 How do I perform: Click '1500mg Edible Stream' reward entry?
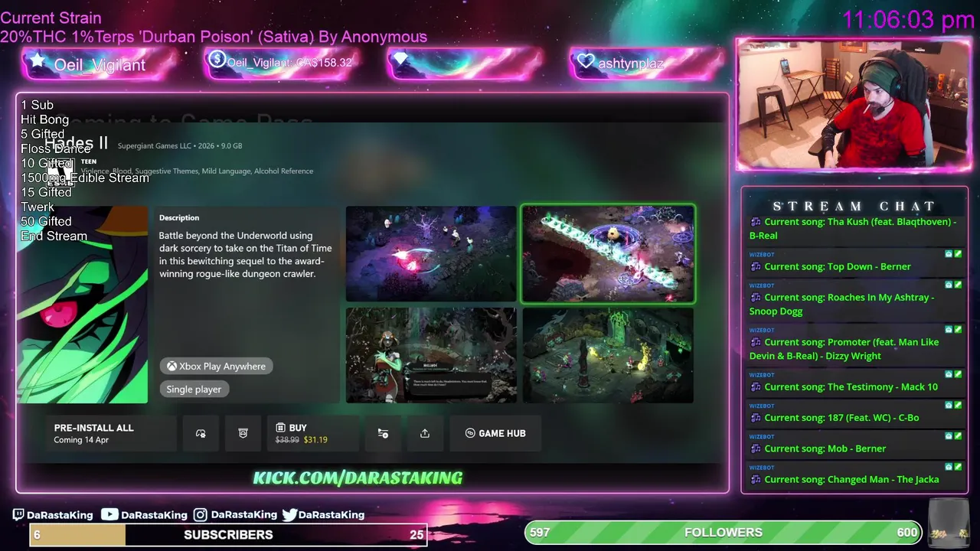point(85,178)
